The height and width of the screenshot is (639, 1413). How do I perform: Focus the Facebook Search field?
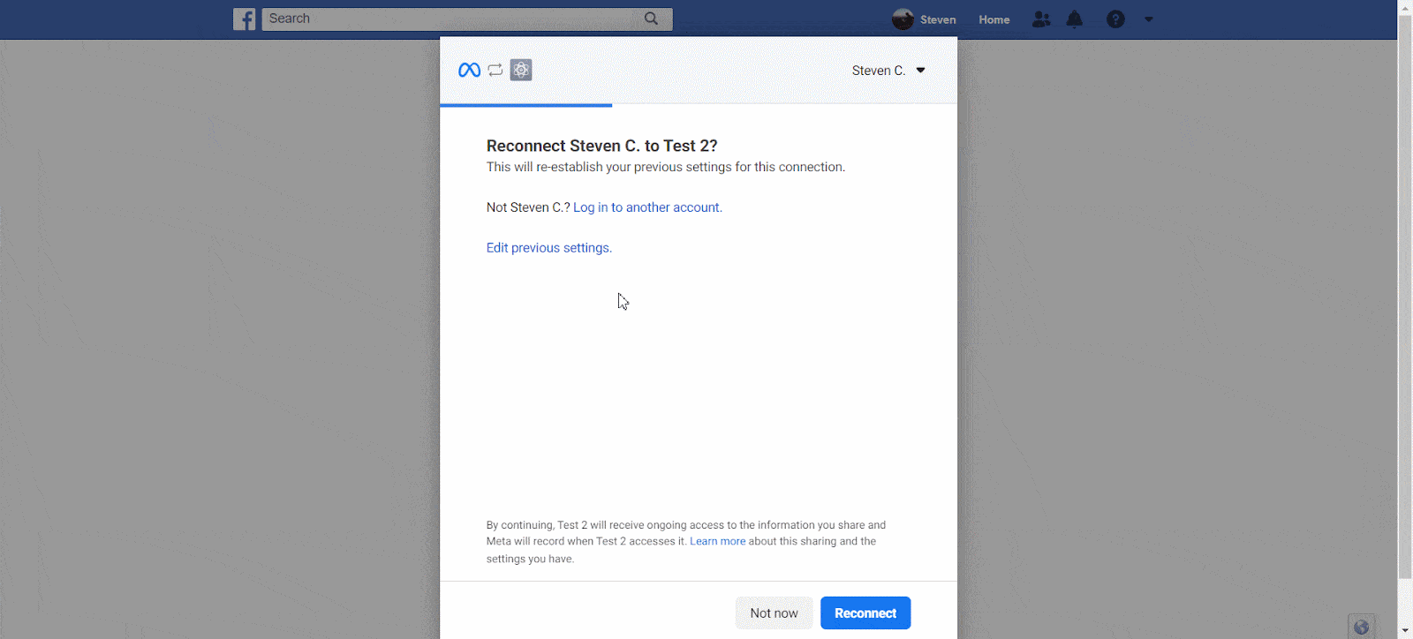pyautogui.click(x=466, y=19)
